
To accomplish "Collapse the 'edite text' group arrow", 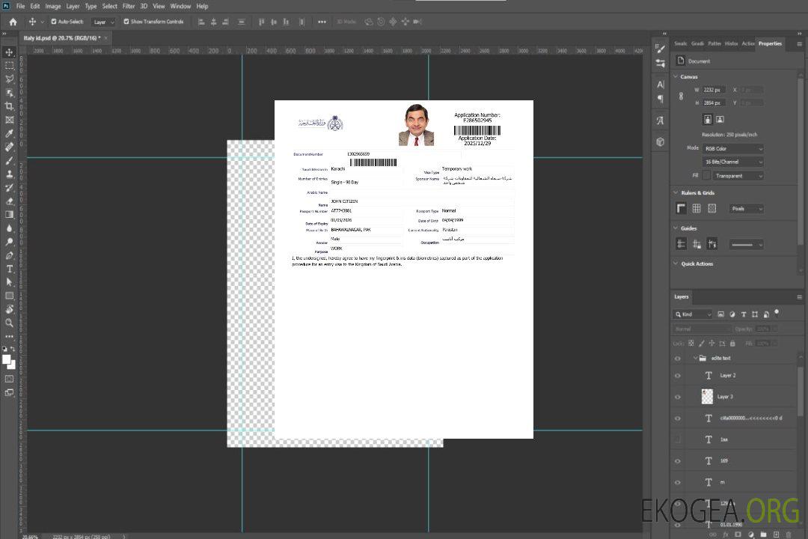I will pos(695,359).
